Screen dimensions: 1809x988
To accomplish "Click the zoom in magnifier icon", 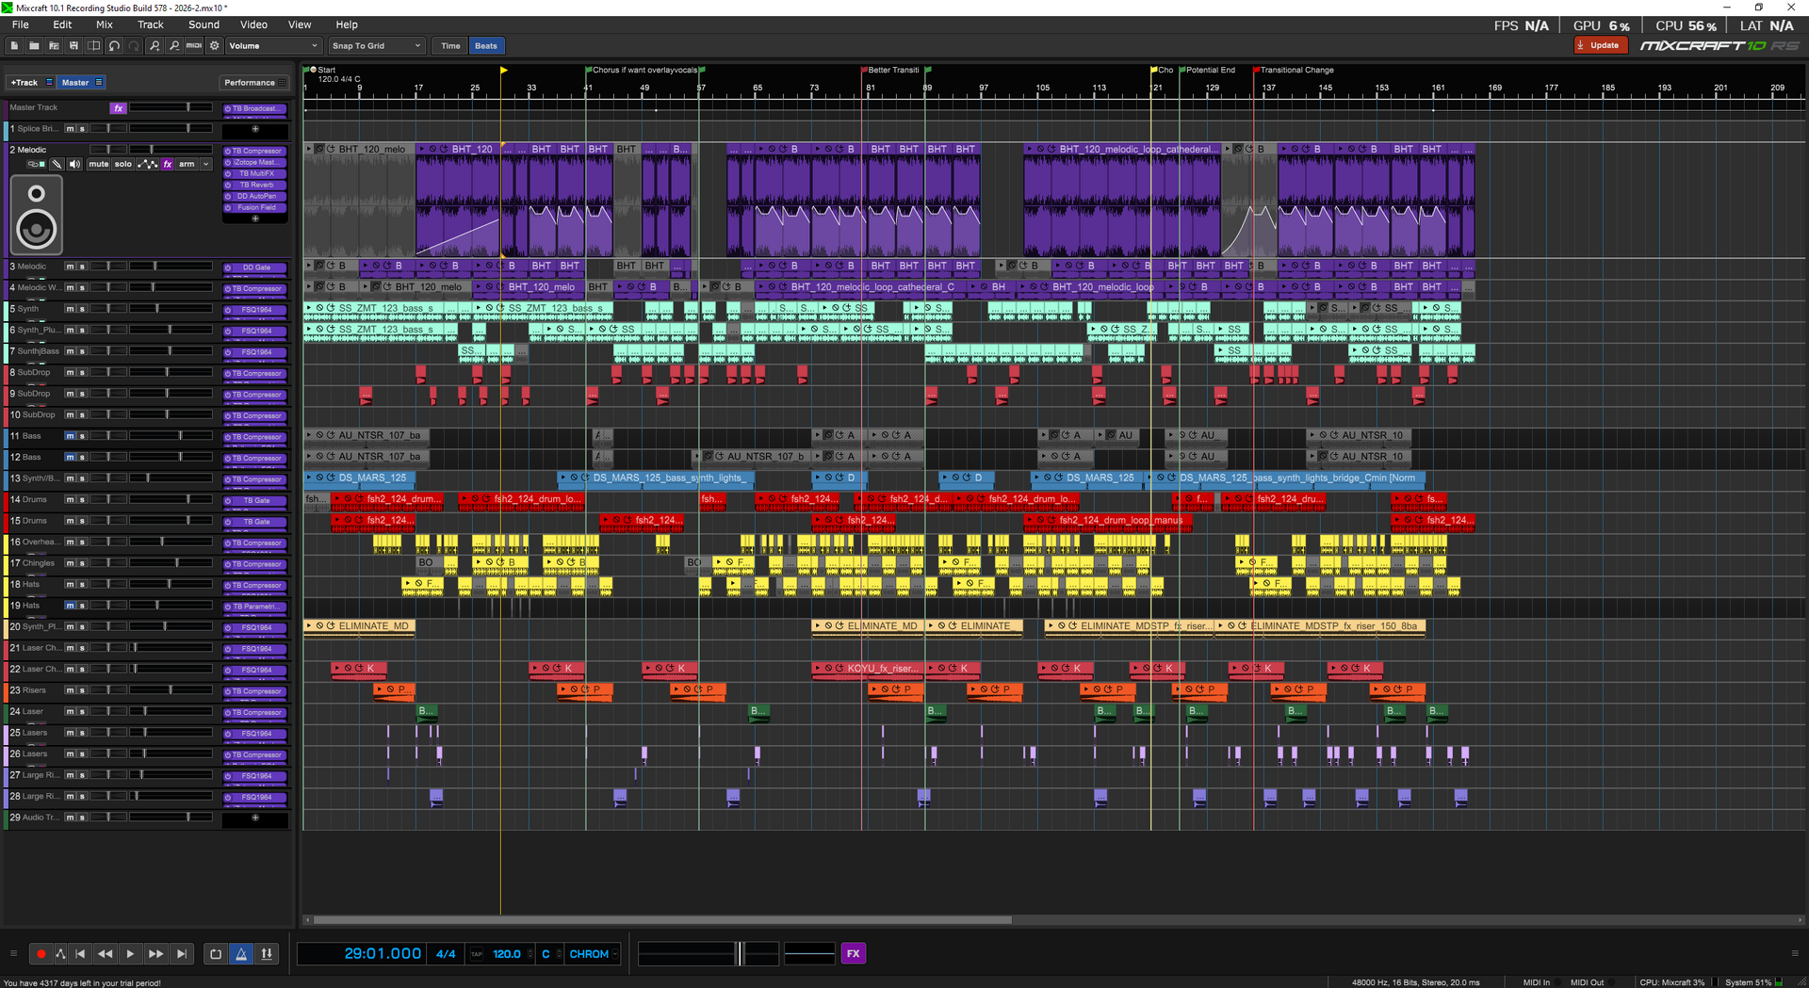I will 155,46.
